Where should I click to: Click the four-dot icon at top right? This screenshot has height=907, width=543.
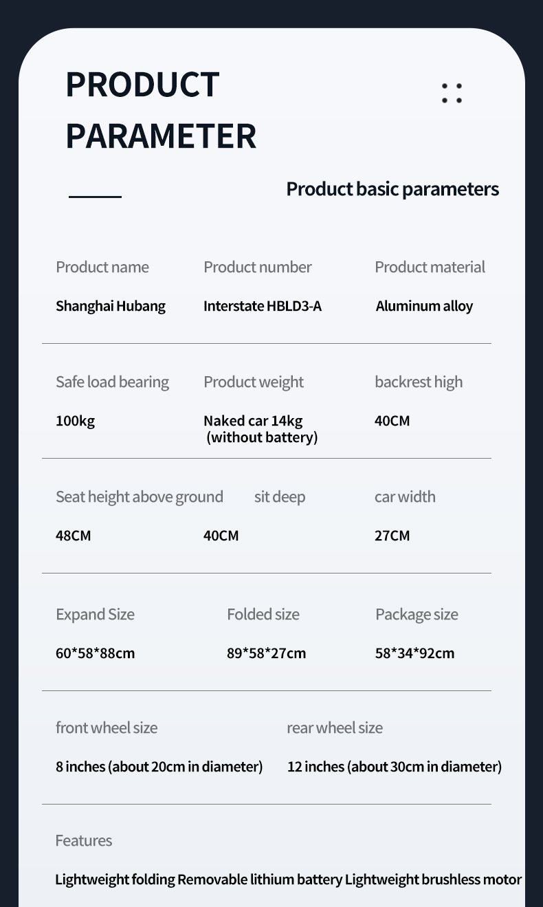click(452, 94)
